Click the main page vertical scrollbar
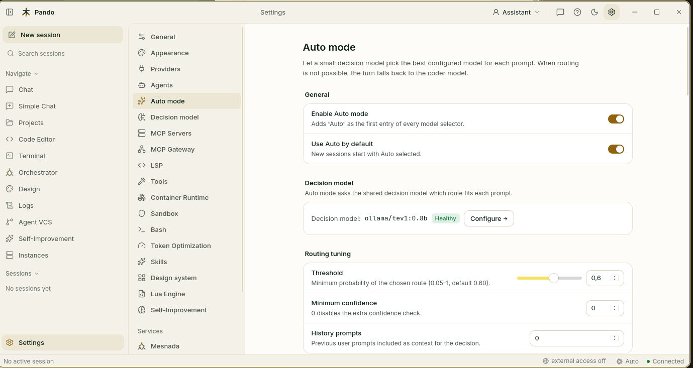Image resolution: width=693 pixels, height=368 pixels. (x=687, y=61)
